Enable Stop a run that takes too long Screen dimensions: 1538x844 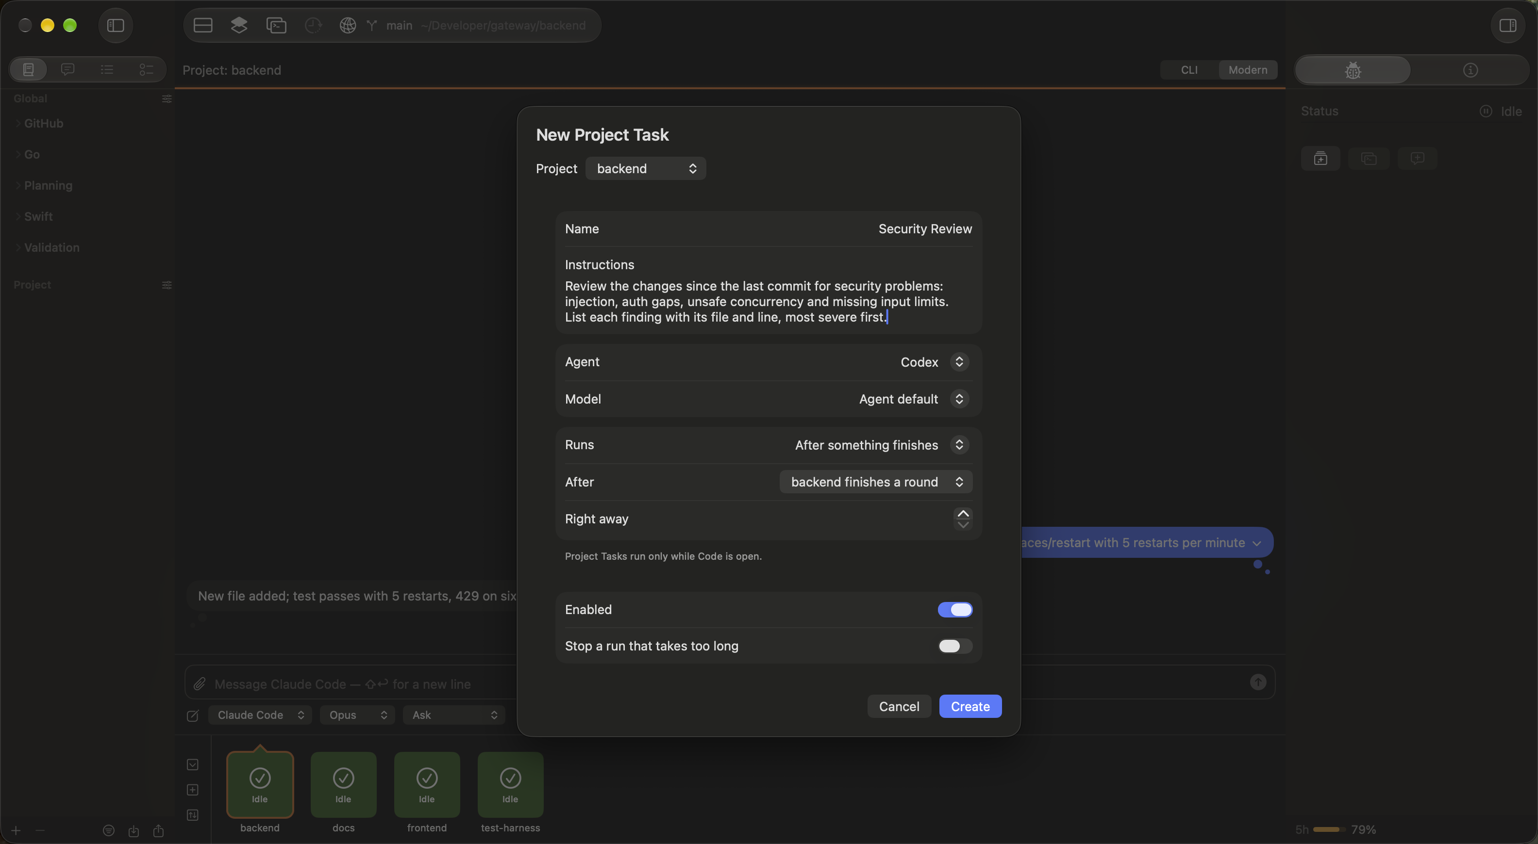click(954, 646)
